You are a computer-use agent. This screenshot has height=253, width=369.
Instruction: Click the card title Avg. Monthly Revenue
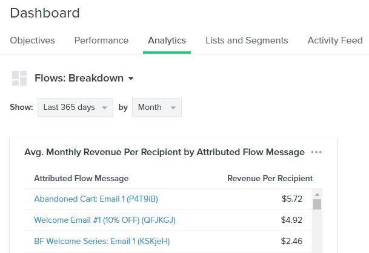click(x=164, y=152)
